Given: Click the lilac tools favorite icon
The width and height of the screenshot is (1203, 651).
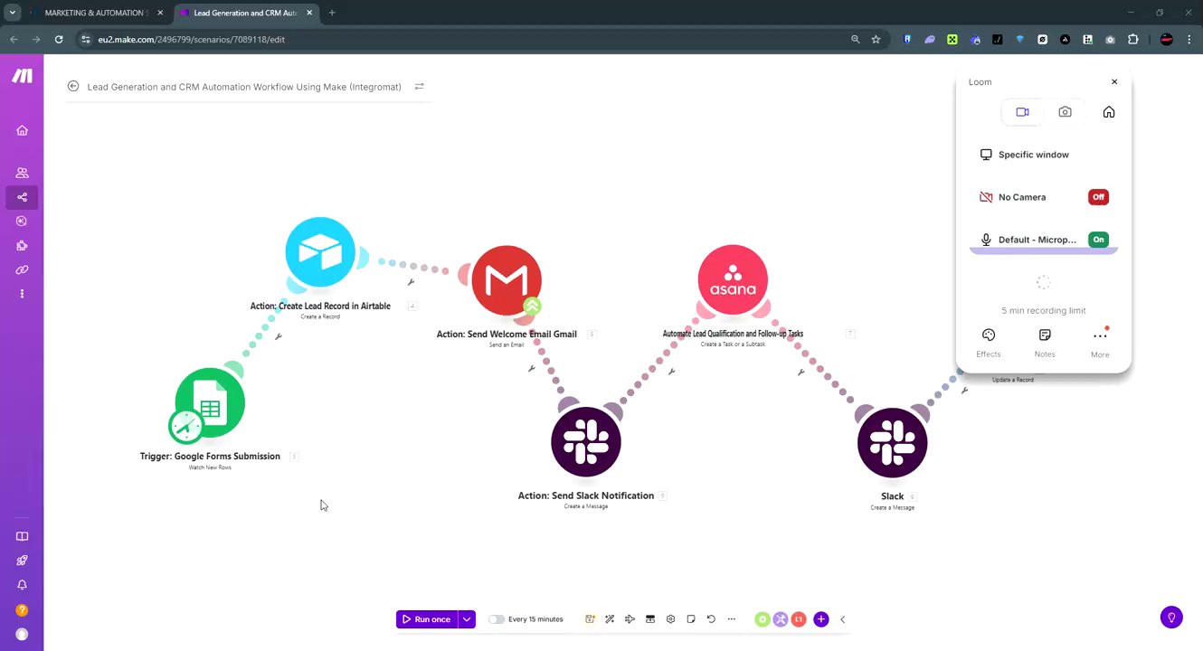Looking at the screenshot, I should pyautogui.click(x=781, y=619).
